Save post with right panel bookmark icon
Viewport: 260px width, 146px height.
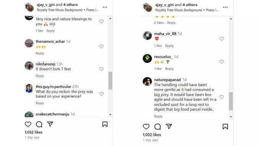pos(225,127)
